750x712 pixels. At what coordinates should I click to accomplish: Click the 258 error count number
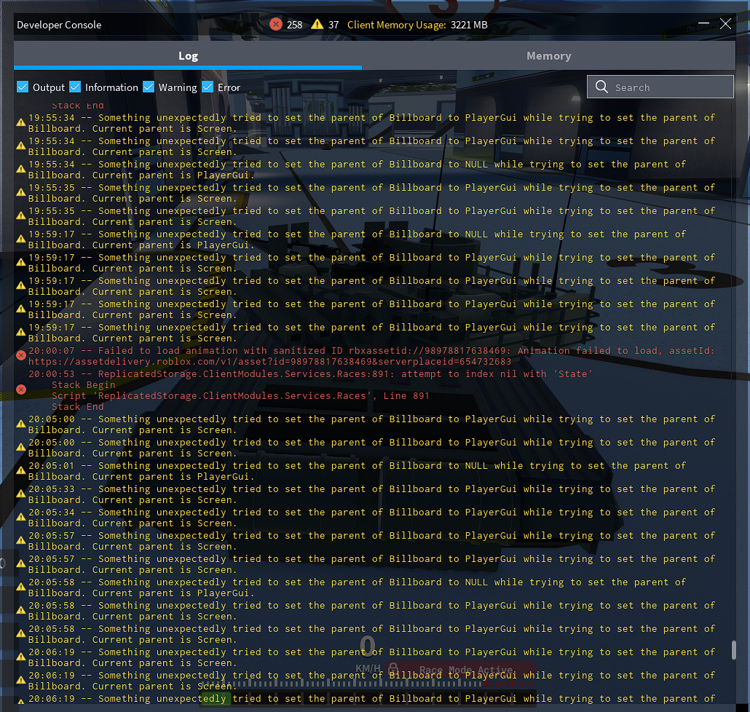pos(295,25)
